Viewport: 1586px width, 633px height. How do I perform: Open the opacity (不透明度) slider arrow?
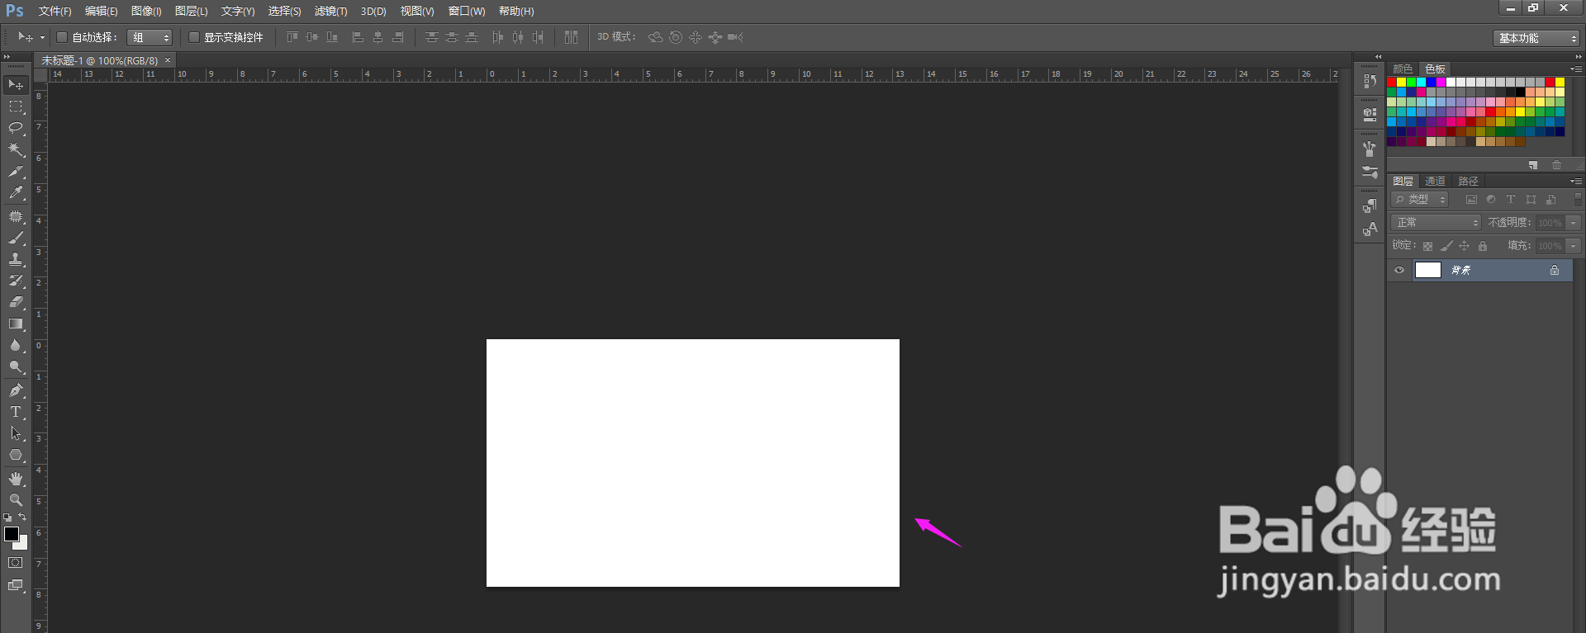pyautogui.click(x=1574, y=223)
